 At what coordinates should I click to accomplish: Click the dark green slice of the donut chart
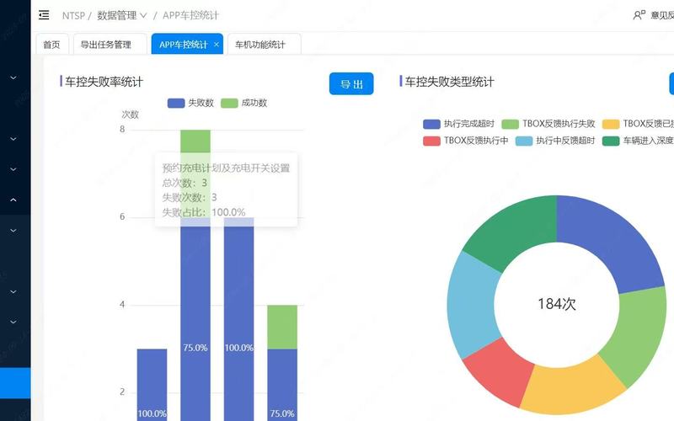514,232
